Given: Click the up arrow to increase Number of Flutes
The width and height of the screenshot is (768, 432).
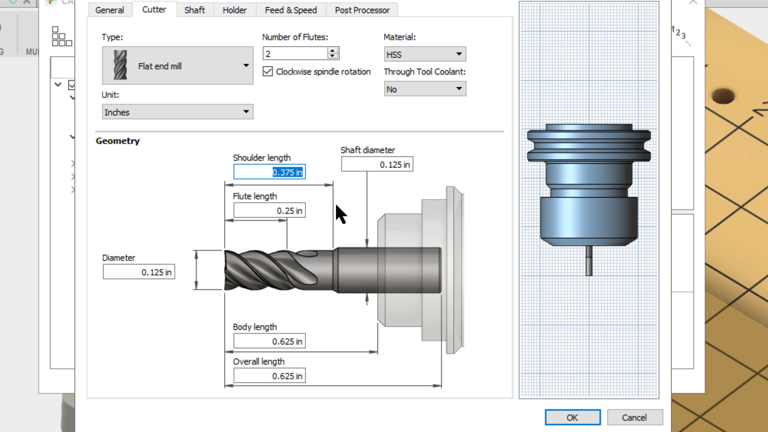Looking at the screenshot, I should 332,50.
